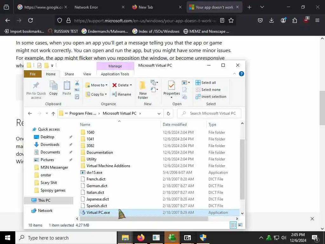Go up one folder level in Explorer
Image resolution: width=325 pixels, height=244 pixels.
[53, 113]
